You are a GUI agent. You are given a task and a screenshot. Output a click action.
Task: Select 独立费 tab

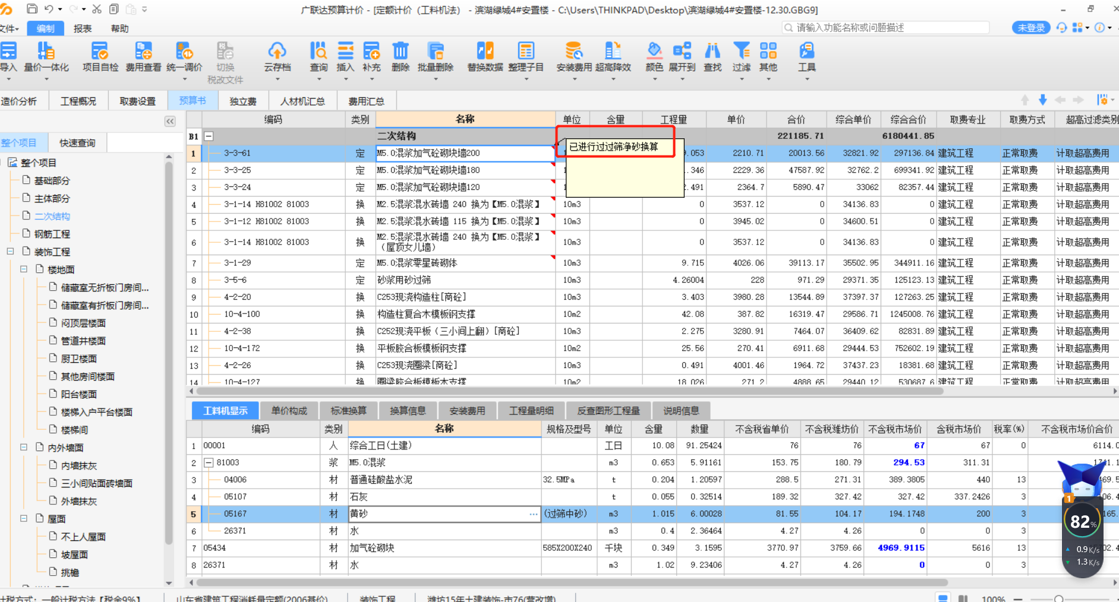242,102
